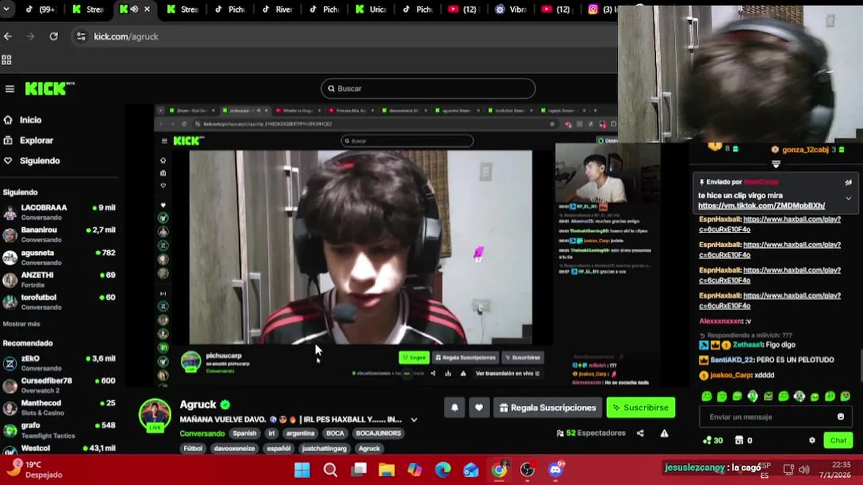Viewport: 863px width, 485px height.
Task: Open Copilot from the taskbar
Action: point(415,470)
